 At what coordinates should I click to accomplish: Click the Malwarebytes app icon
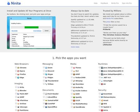102,97
